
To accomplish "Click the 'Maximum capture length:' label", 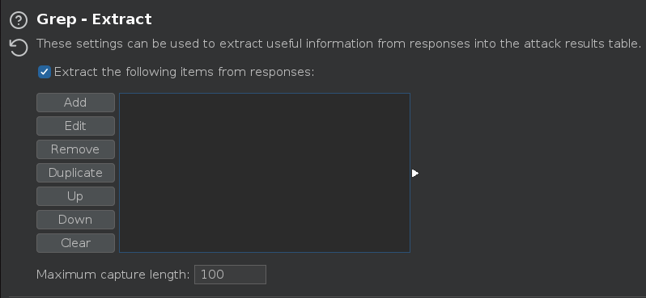I will pos(113,275).
